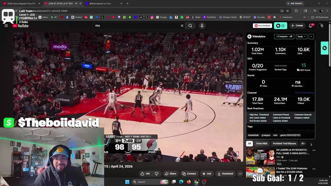This screenshot has width=331, height=186.
Task: Open the YouTube guide hamburger menu
Action: pyautogui.click(x=6, y=26)
